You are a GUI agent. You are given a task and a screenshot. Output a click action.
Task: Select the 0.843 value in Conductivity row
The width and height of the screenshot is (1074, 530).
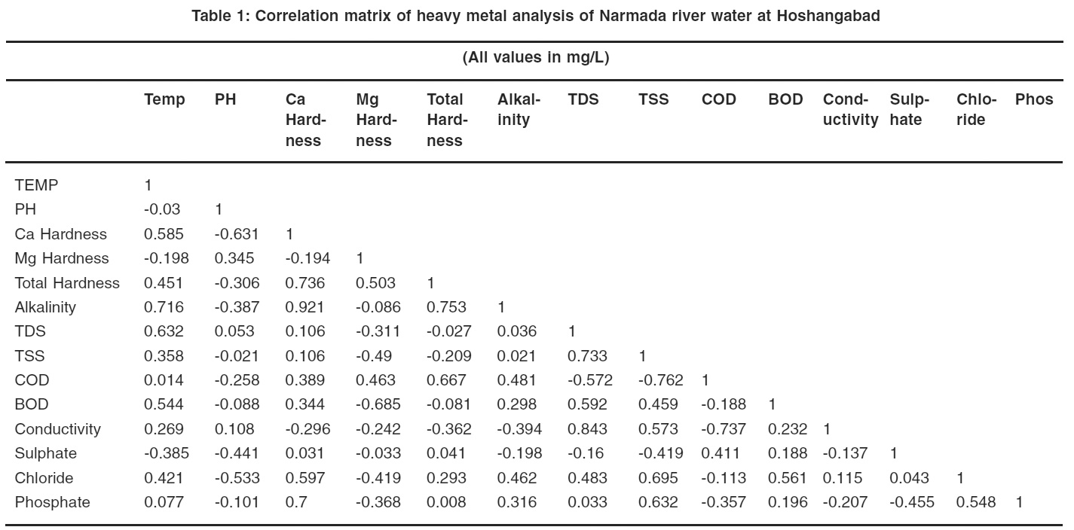pos(586,429)
